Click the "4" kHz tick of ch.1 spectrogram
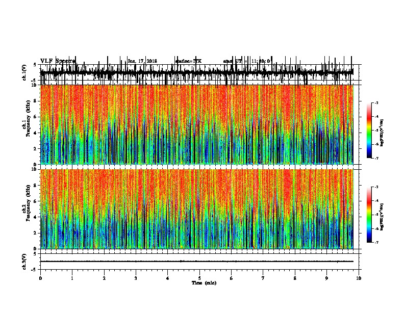The image size is (404, 312). 35,133
